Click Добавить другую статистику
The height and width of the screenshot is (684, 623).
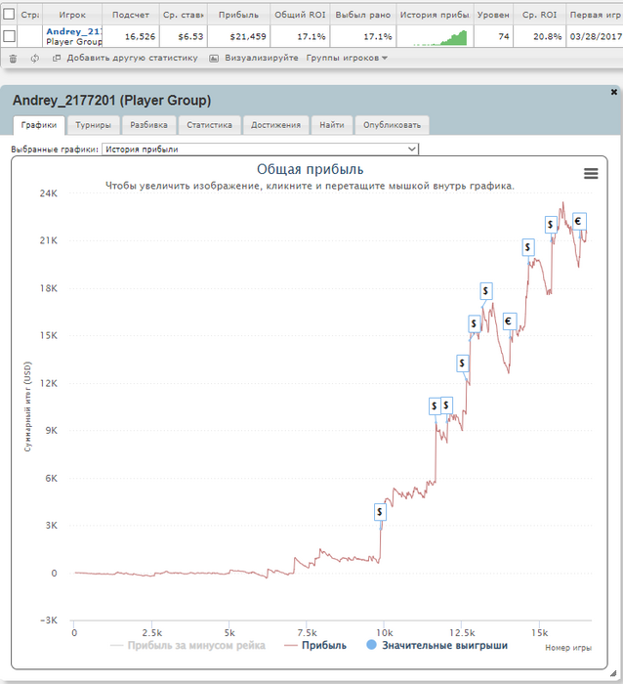pos(132,58)
